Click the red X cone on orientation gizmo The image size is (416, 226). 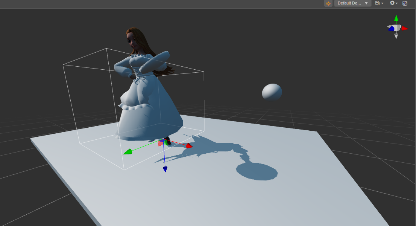(x=404, y=28)
